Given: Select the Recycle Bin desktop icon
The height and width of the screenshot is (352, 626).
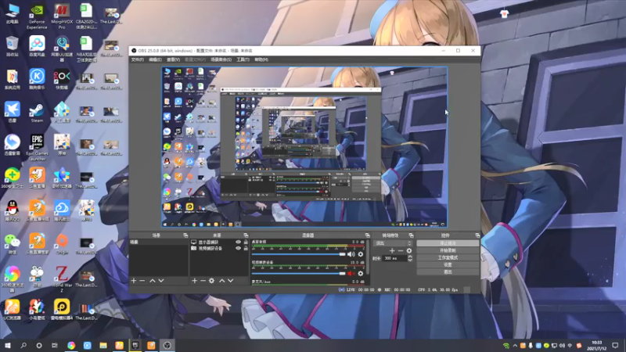Looking at the screenshot, I should pyautogui.click(x=13, y=46).
